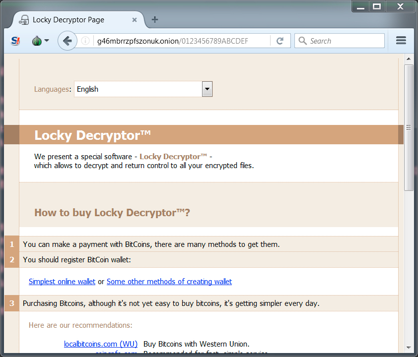Click the 'How to buy Locky Decryptor™?' heading
The height and width of the screenshot is (357, 418).
pyautogui.click(x=112, y=212)
